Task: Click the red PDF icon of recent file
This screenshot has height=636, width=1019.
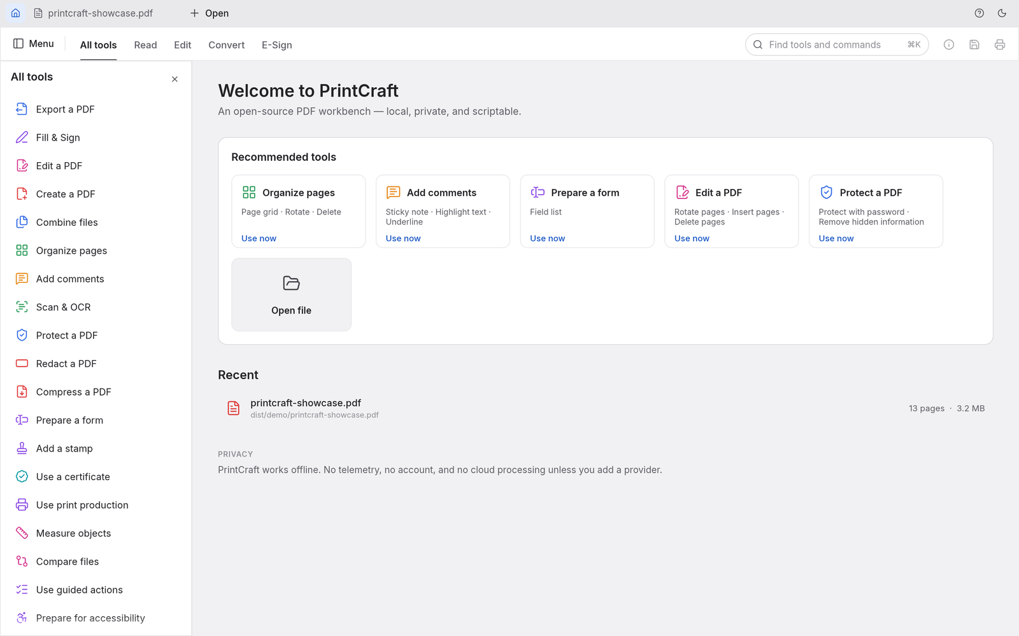Action: point(234,408)
